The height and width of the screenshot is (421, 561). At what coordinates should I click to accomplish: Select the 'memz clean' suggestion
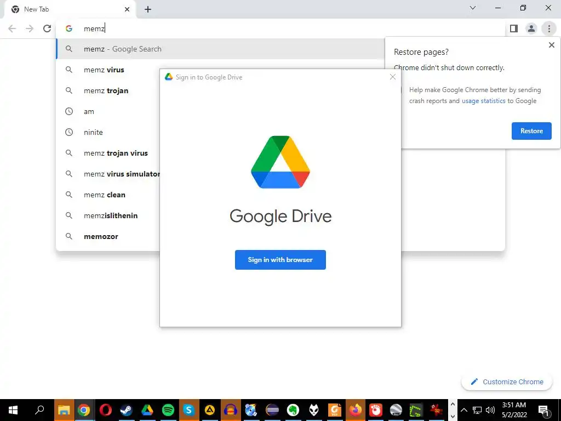[x=108, y=195]
